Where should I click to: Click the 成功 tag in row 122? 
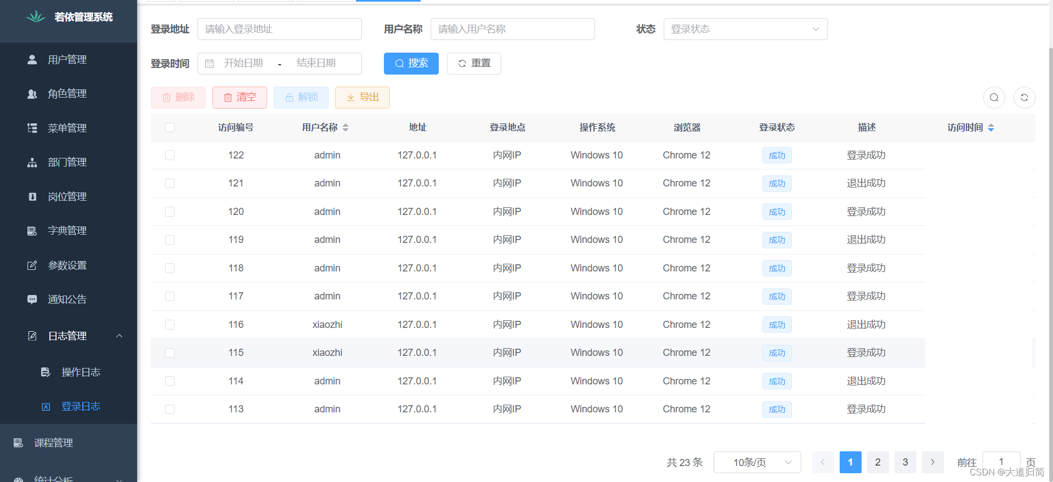coord(777,155)
